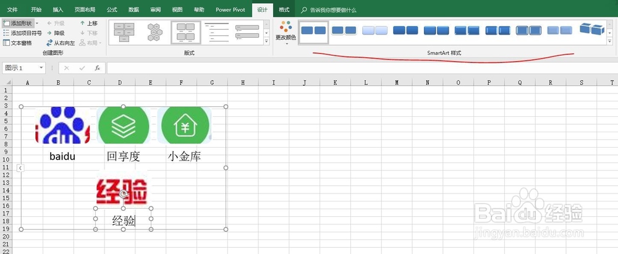Toggle 从右向左 (Right to Left)
This screenshot has height=254, width=618.
pyautogui.click(x=61, y=43)
